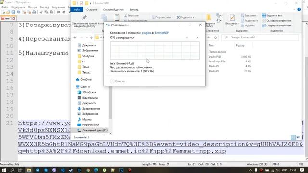Open Пошук menu in Notepad++
Screen dimensions: 308x173
[32, 7]
